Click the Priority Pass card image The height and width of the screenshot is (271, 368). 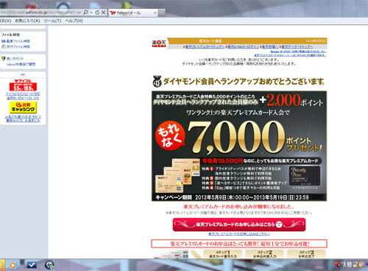[x=305, y=176]
